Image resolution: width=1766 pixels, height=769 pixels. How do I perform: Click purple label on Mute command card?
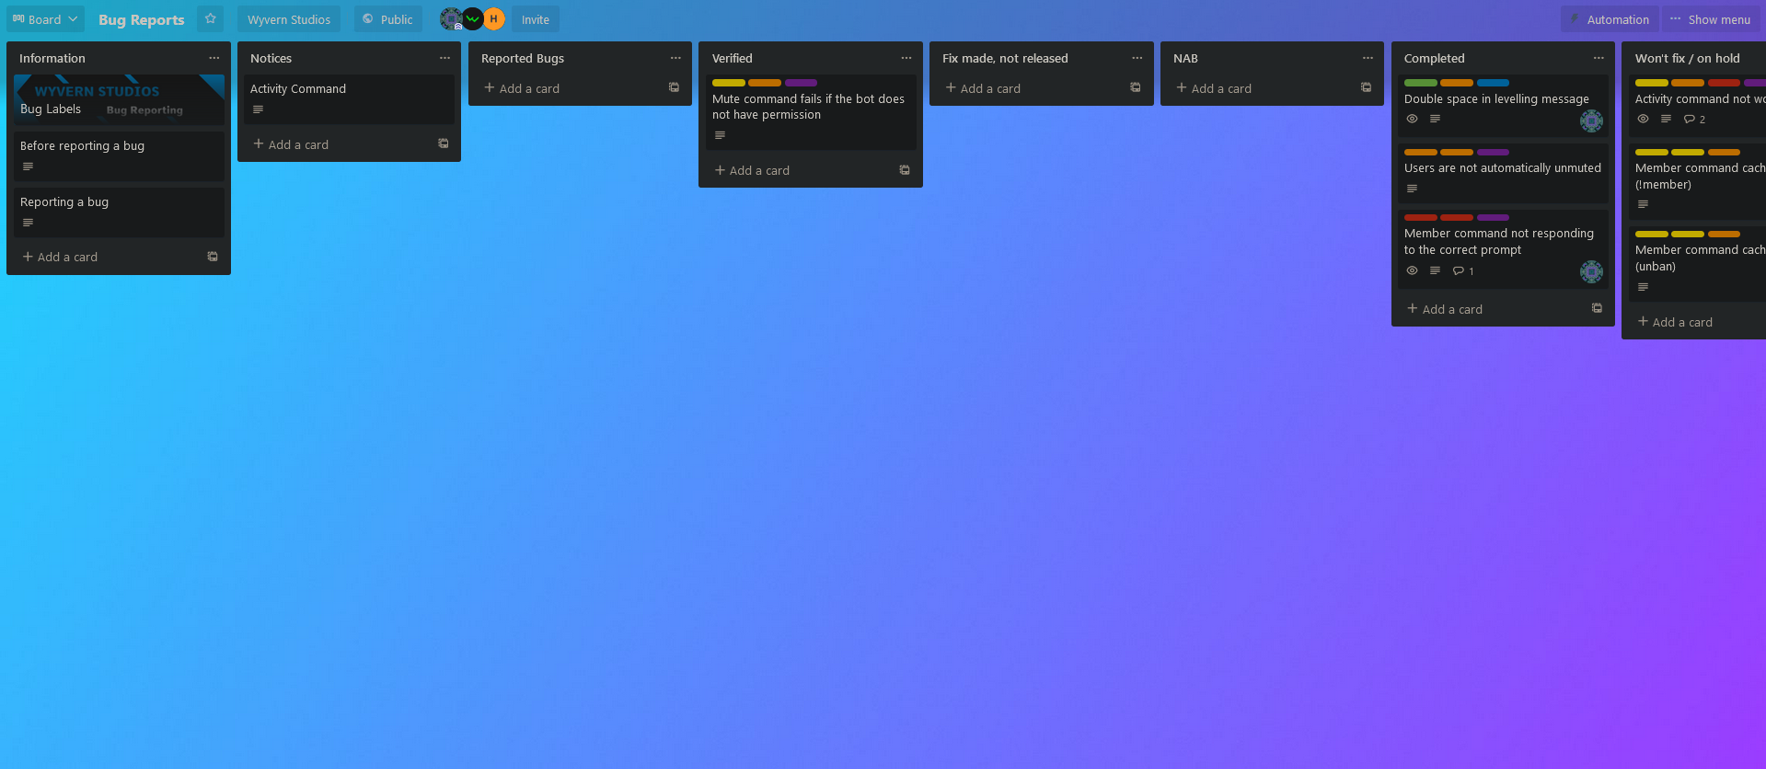pos(801,83)
